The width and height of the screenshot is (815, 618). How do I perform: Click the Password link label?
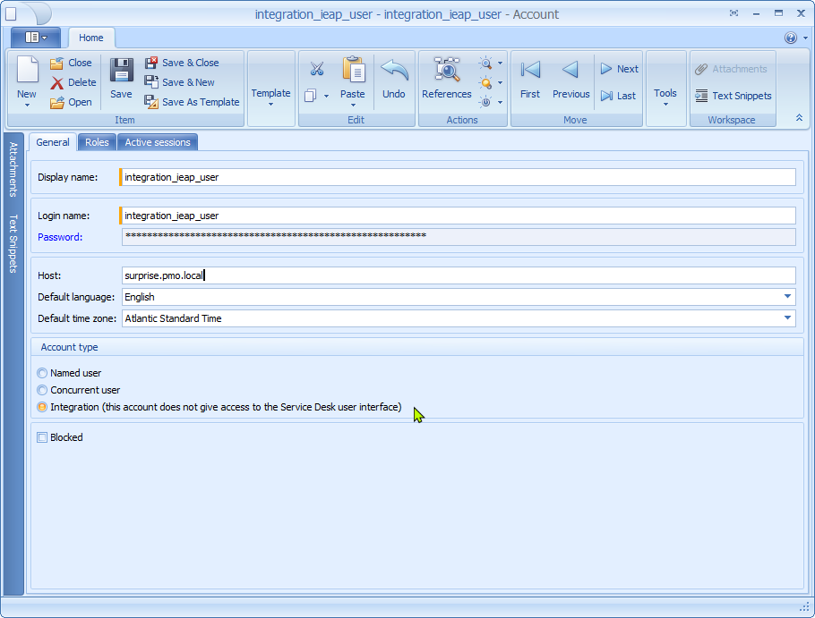(60, 237)
